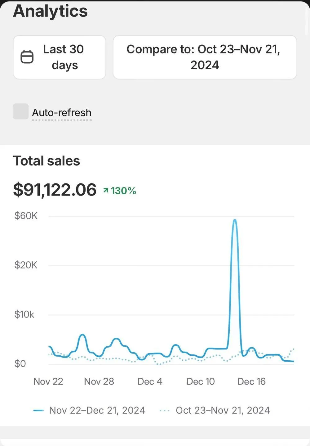Enable the Auto-refresh checkbox
The image size is (310, 446).
[20, 111]
